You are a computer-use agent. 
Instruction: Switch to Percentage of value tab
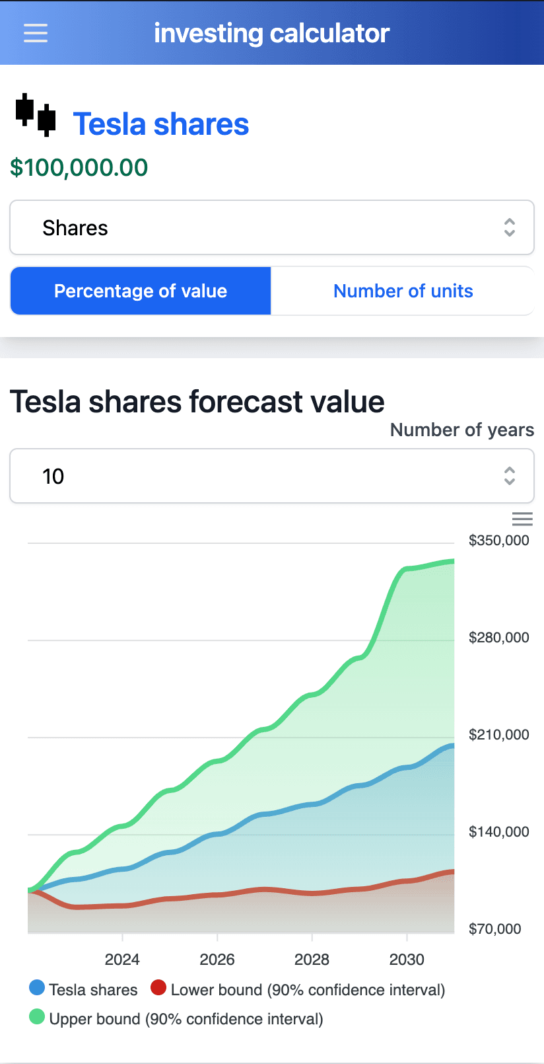click(x=141, y=291)
